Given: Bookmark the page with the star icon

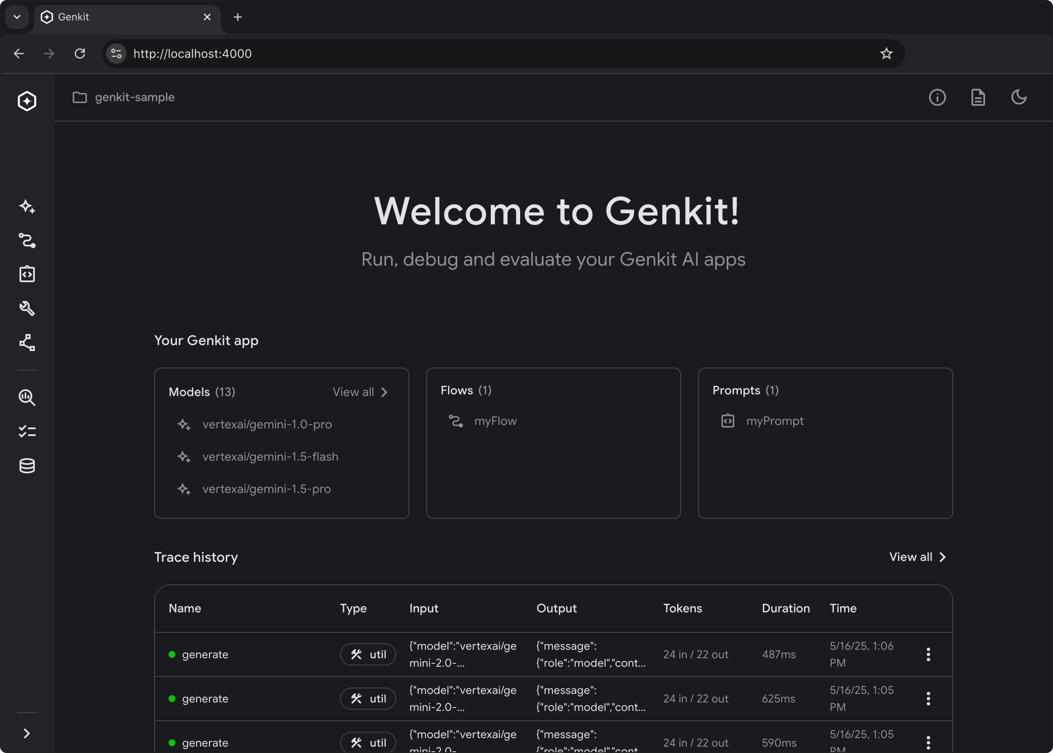Looking at the screenshot, I should [886, 53].
